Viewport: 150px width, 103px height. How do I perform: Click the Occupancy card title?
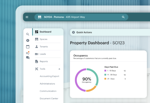click(x=80, y=55)
